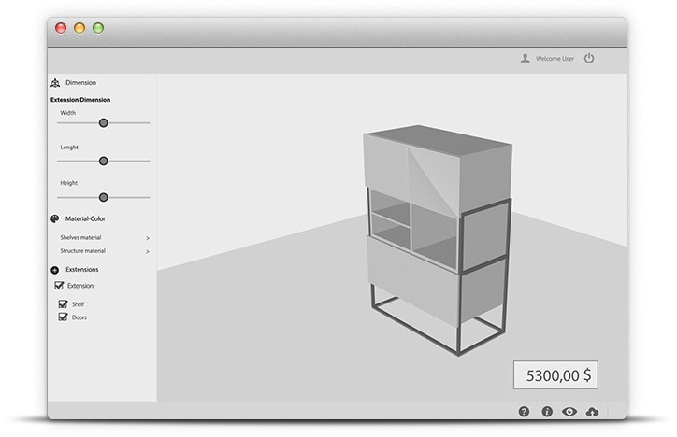The image size is (677, 437).
Task: Toggle the eye preview icon
Action: click(x=569, y=412)
